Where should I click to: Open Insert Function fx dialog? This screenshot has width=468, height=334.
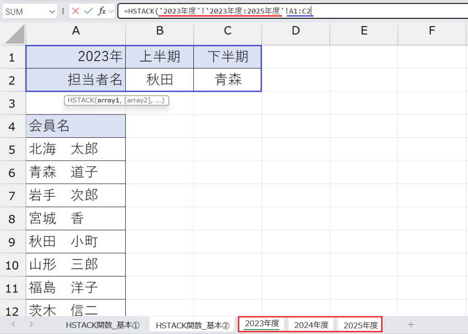click(x=102, y=11)
